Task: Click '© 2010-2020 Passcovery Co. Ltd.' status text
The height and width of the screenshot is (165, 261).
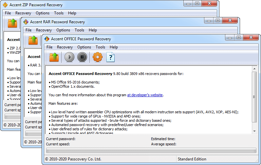Action: coord(73,159)
